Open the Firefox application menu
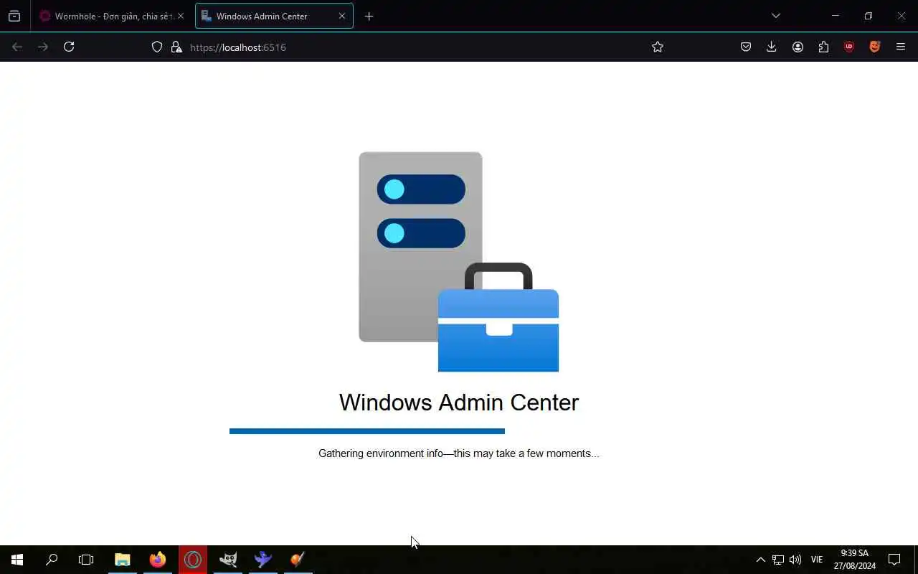The image size is (918, 574). [x=901, y=47]
